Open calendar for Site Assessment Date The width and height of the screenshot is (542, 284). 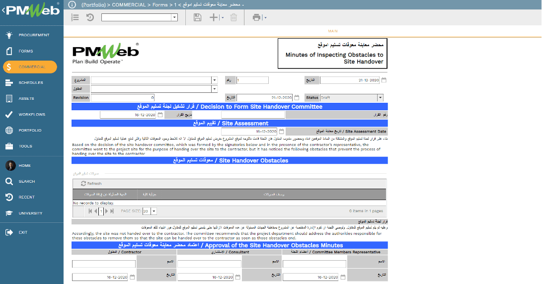(281, 131)
